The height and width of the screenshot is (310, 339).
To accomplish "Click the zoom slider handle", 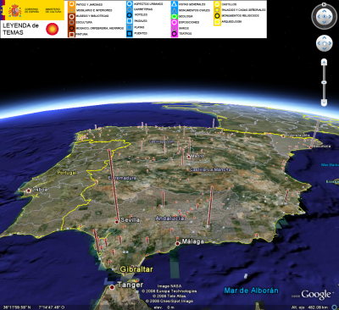I will click(325, 82).
